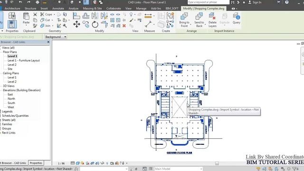Image resolution: width=304 pixels, height=171 pixels.
Task: Click the Print icon in quick access toolbar
Action: coord(38,2)
